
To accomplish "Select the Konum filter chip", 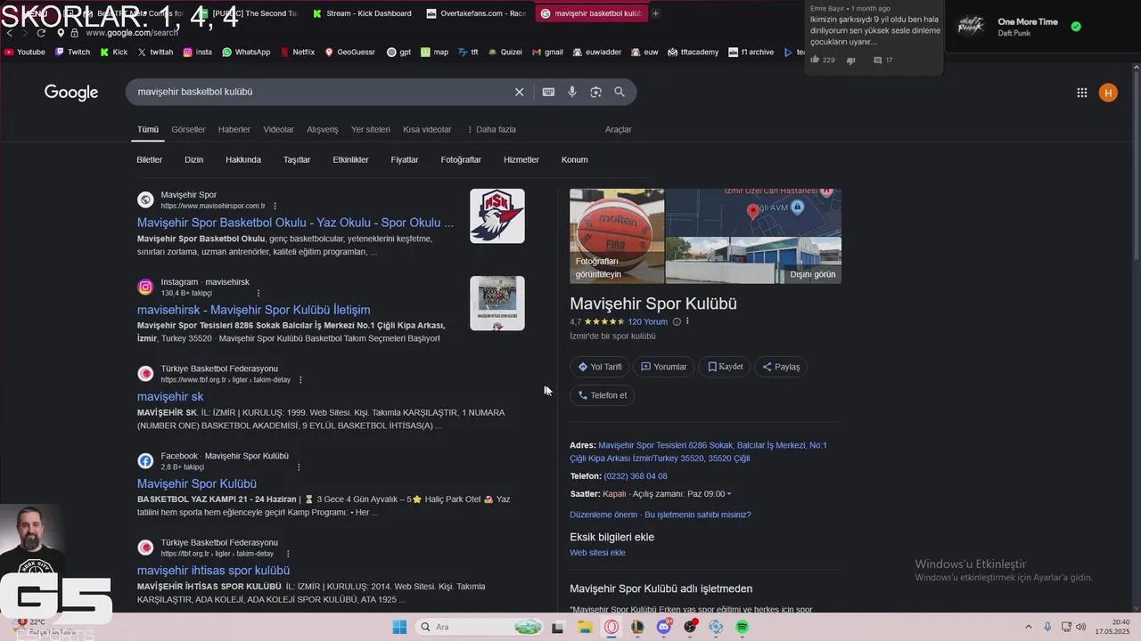I will point(574,160).
